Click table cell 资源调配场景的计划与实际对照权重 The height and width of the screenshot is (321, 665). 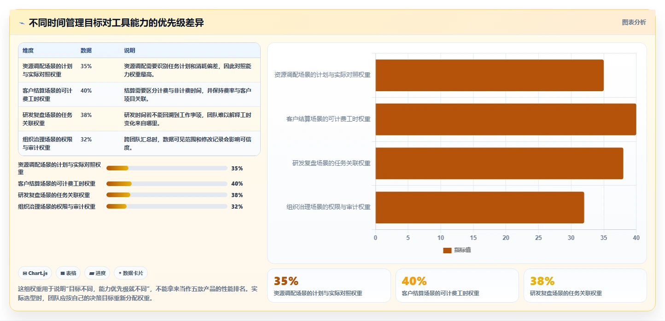coord(47,70)
